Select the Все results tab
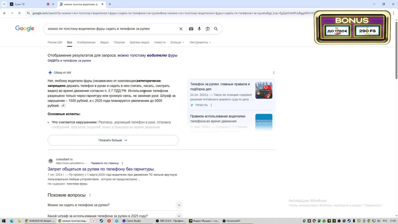 point(70,42)
